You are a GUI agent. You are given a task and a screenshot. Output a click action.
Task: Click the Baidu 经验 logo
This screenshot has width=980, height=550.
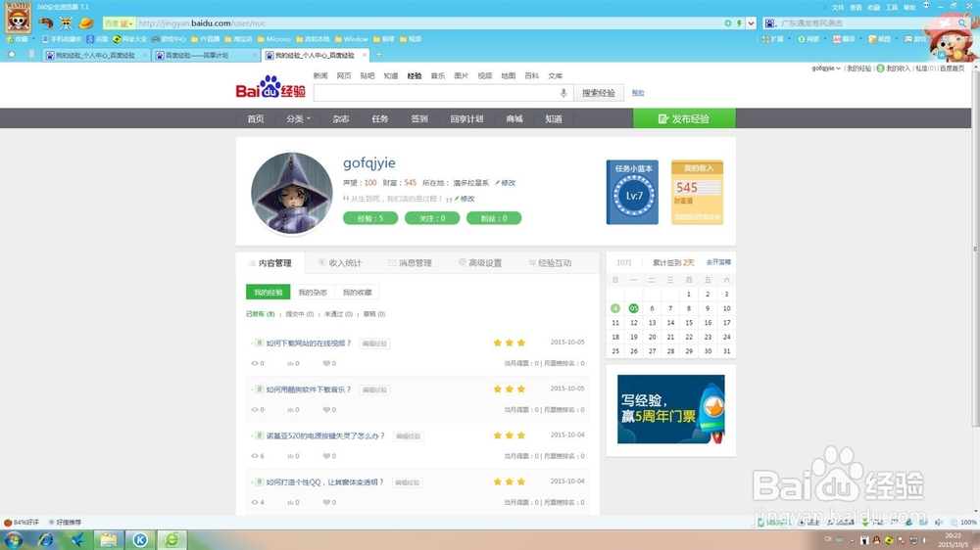coord(270,88)
